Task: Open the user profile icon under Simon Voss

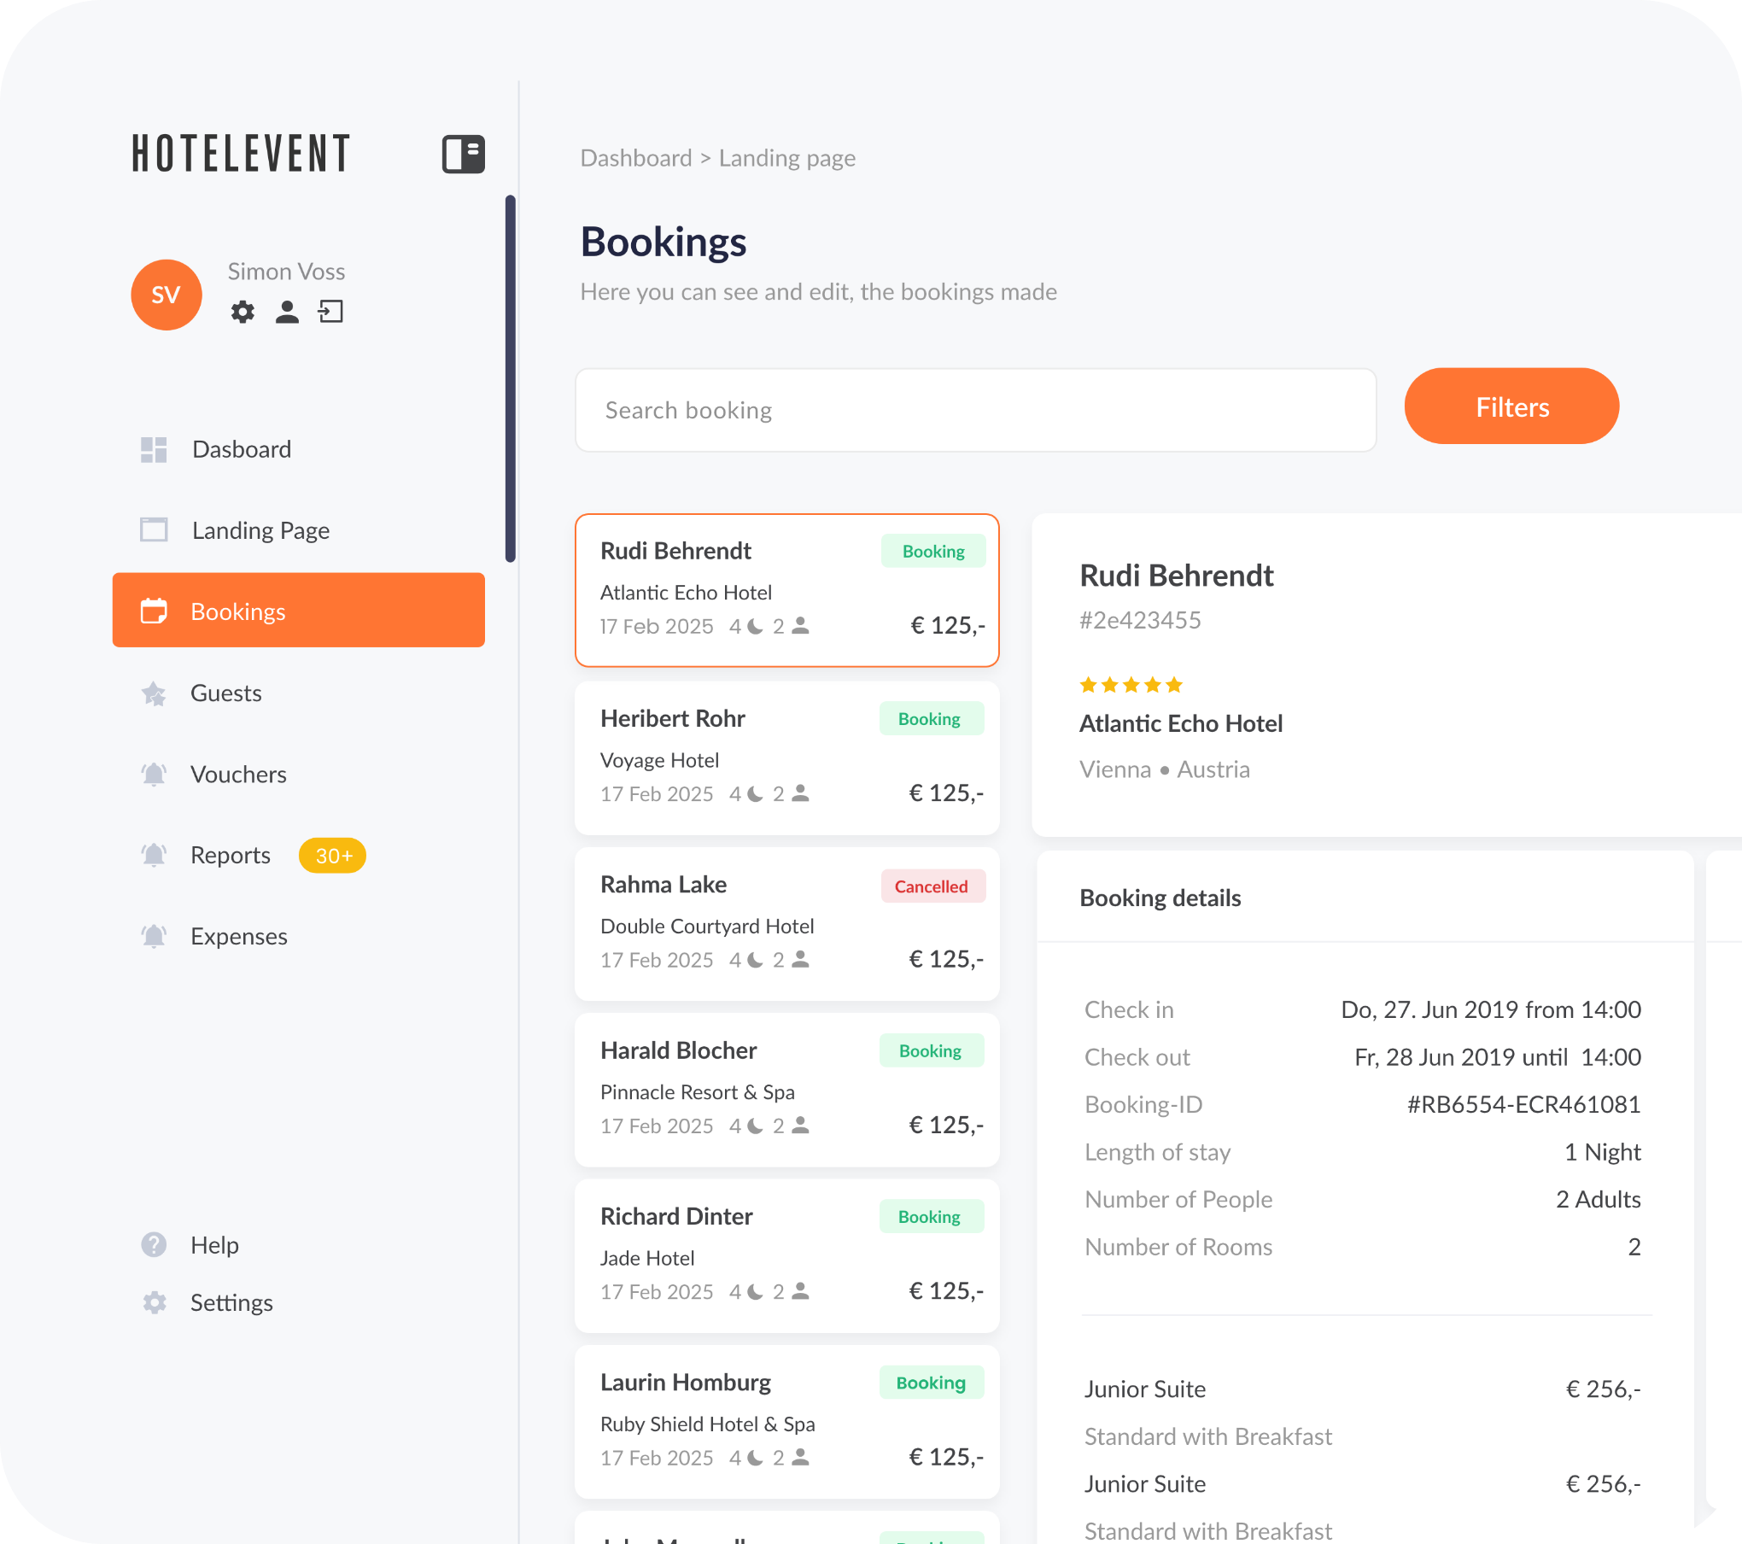Action: [288, 312]
